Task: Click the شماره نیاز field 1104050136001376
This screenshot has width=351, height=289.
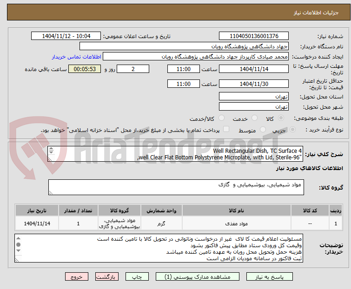Action: [x=254, y=36]
